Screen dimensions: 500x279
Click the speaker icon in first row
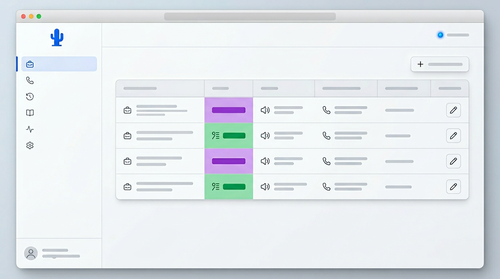(x=265, y=110)
